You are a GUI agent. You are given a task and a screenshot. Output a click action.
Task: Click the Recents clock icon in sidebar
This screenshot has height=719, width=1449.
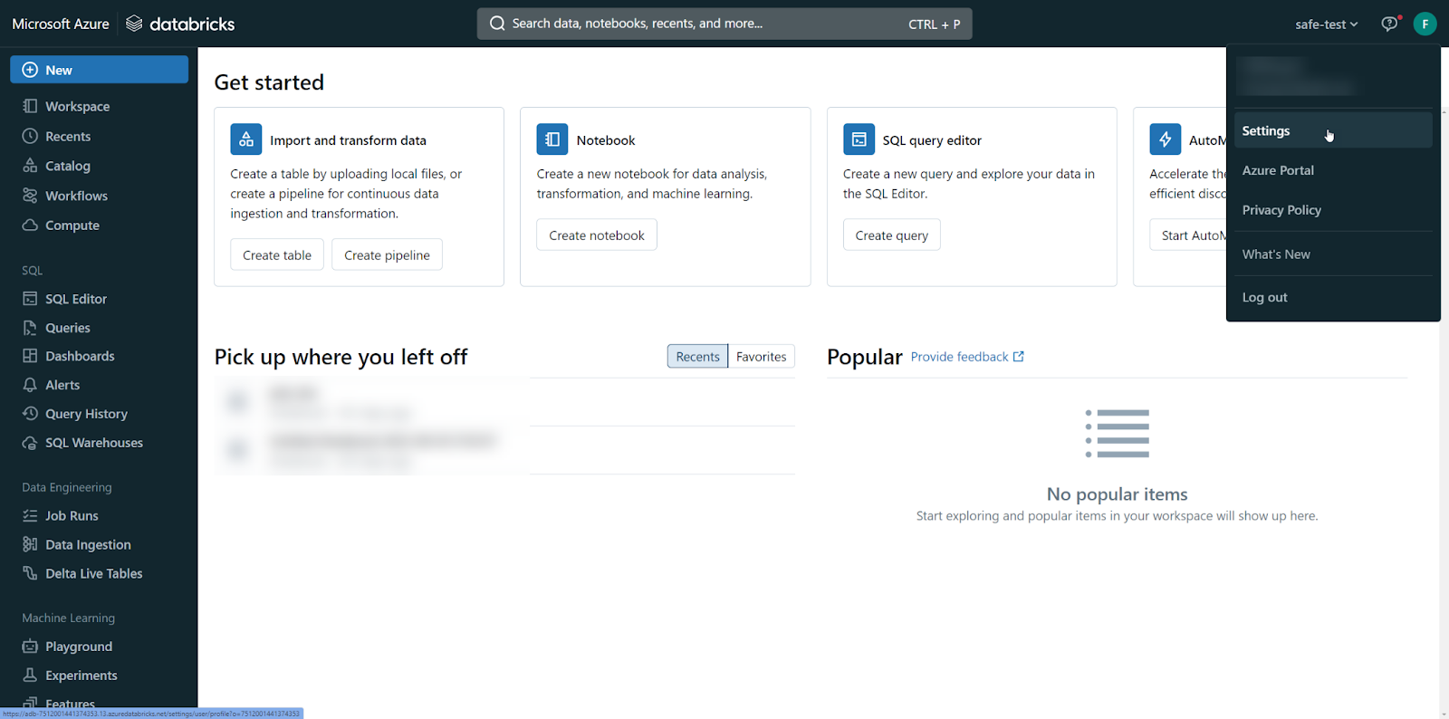[x=30, y=136]
